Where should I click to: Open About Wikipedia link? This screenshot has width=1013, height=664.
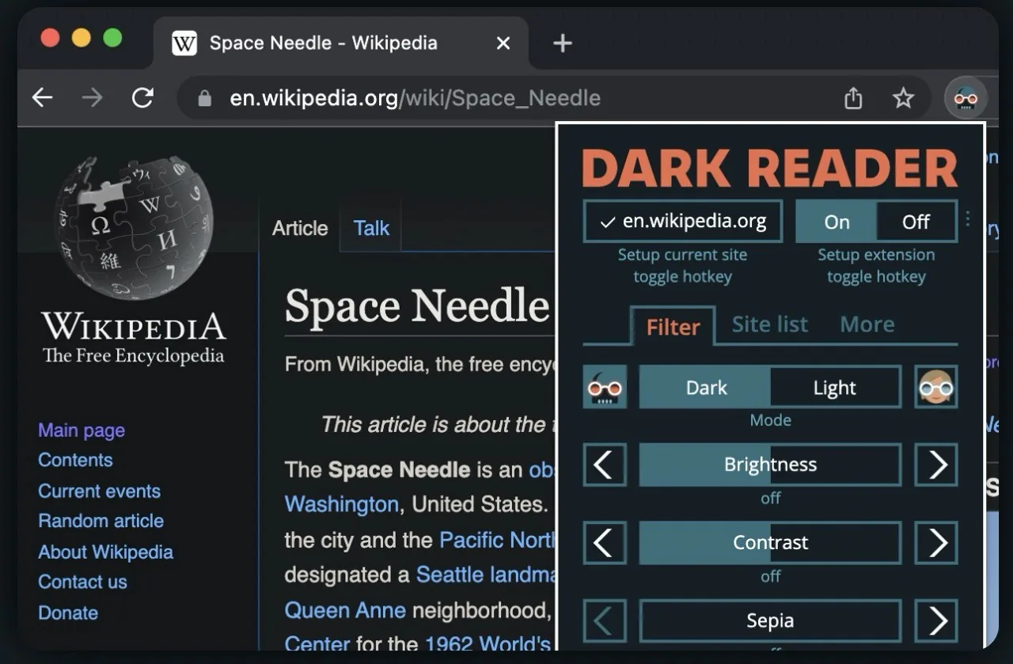pos(105,552)
